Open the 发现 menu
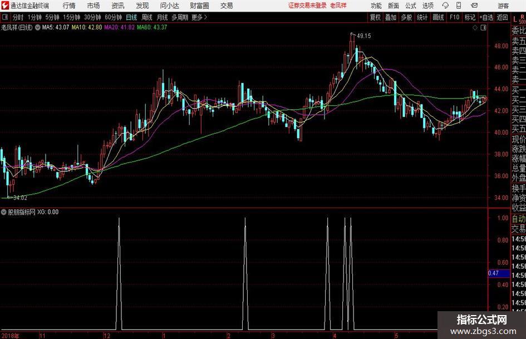 [142, 6]
